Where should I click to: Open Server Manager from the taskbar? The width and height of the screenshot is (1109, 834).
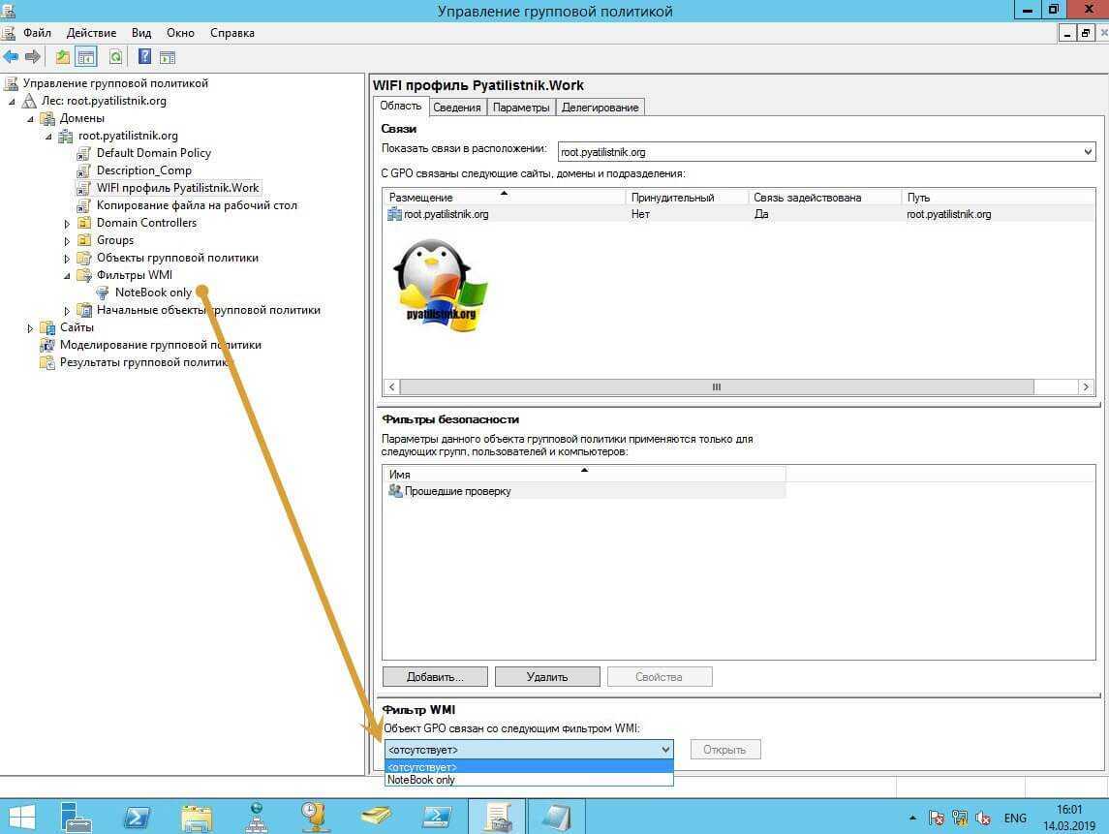(x=77, y=817)
